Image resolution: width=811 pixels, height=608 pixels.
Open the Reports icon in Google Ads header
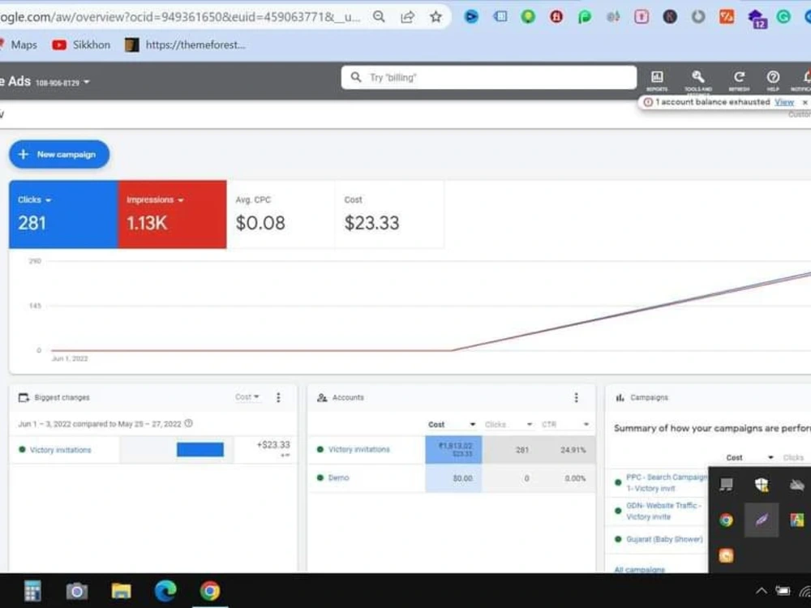coord(657,78)
